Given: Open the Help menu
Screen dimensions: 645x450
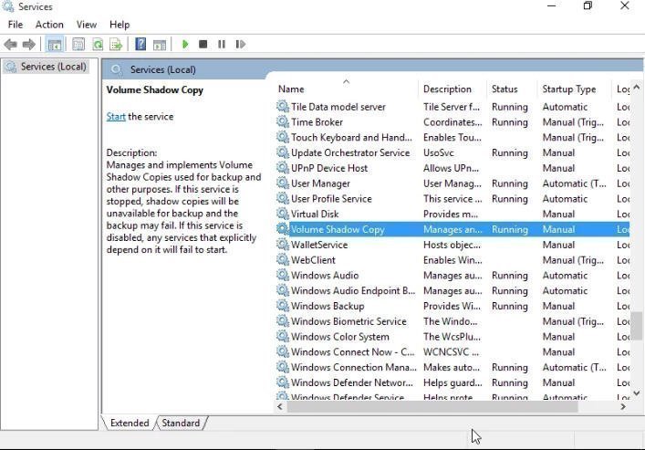Looking at the screenshot, I should coord(120,25).
